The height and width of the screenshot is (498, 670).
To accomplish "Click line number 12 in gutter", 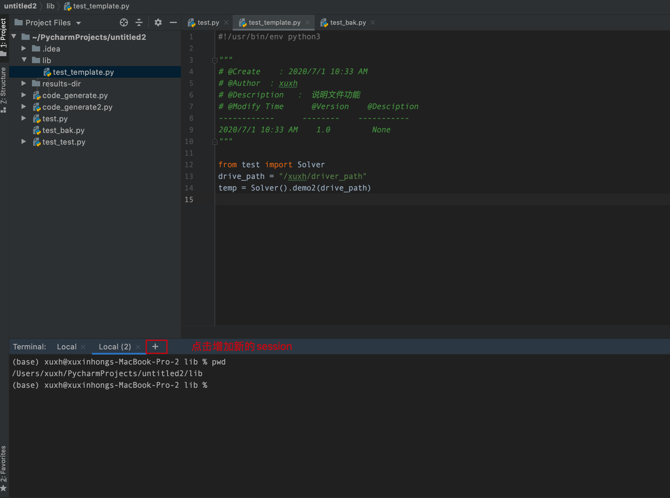I will [x=189, y=165].
